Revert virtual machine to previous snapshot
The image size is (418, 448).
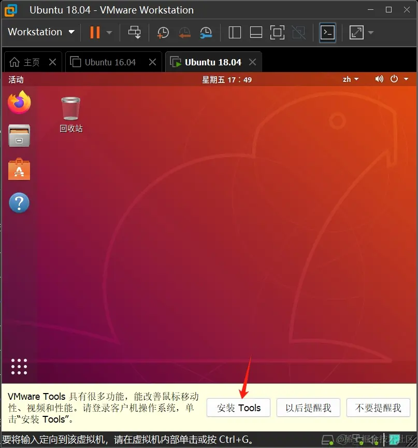pos(184,32)
